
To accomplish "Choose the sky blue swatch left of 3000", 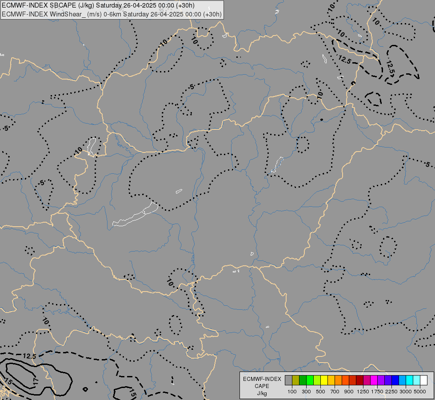I will [403, 380].
